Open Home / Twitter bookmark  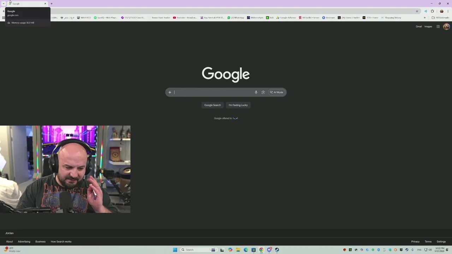[x=349, y=18]
